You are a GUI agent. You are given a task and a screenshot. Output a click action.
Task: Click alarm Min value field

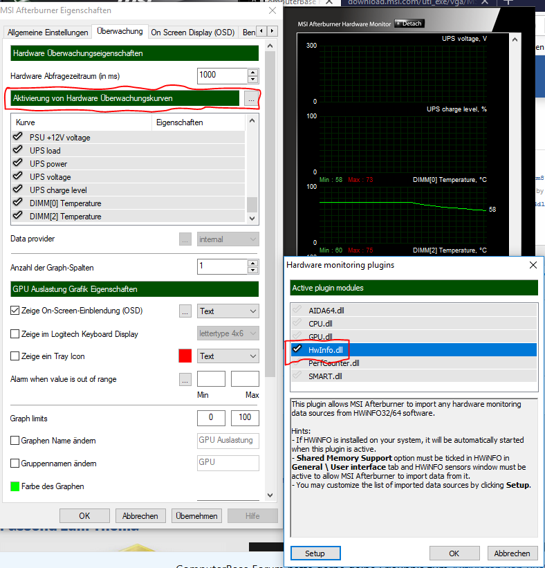[211, 379]
